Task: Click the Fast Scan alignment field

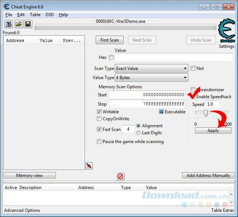Action: click(128, 129)
